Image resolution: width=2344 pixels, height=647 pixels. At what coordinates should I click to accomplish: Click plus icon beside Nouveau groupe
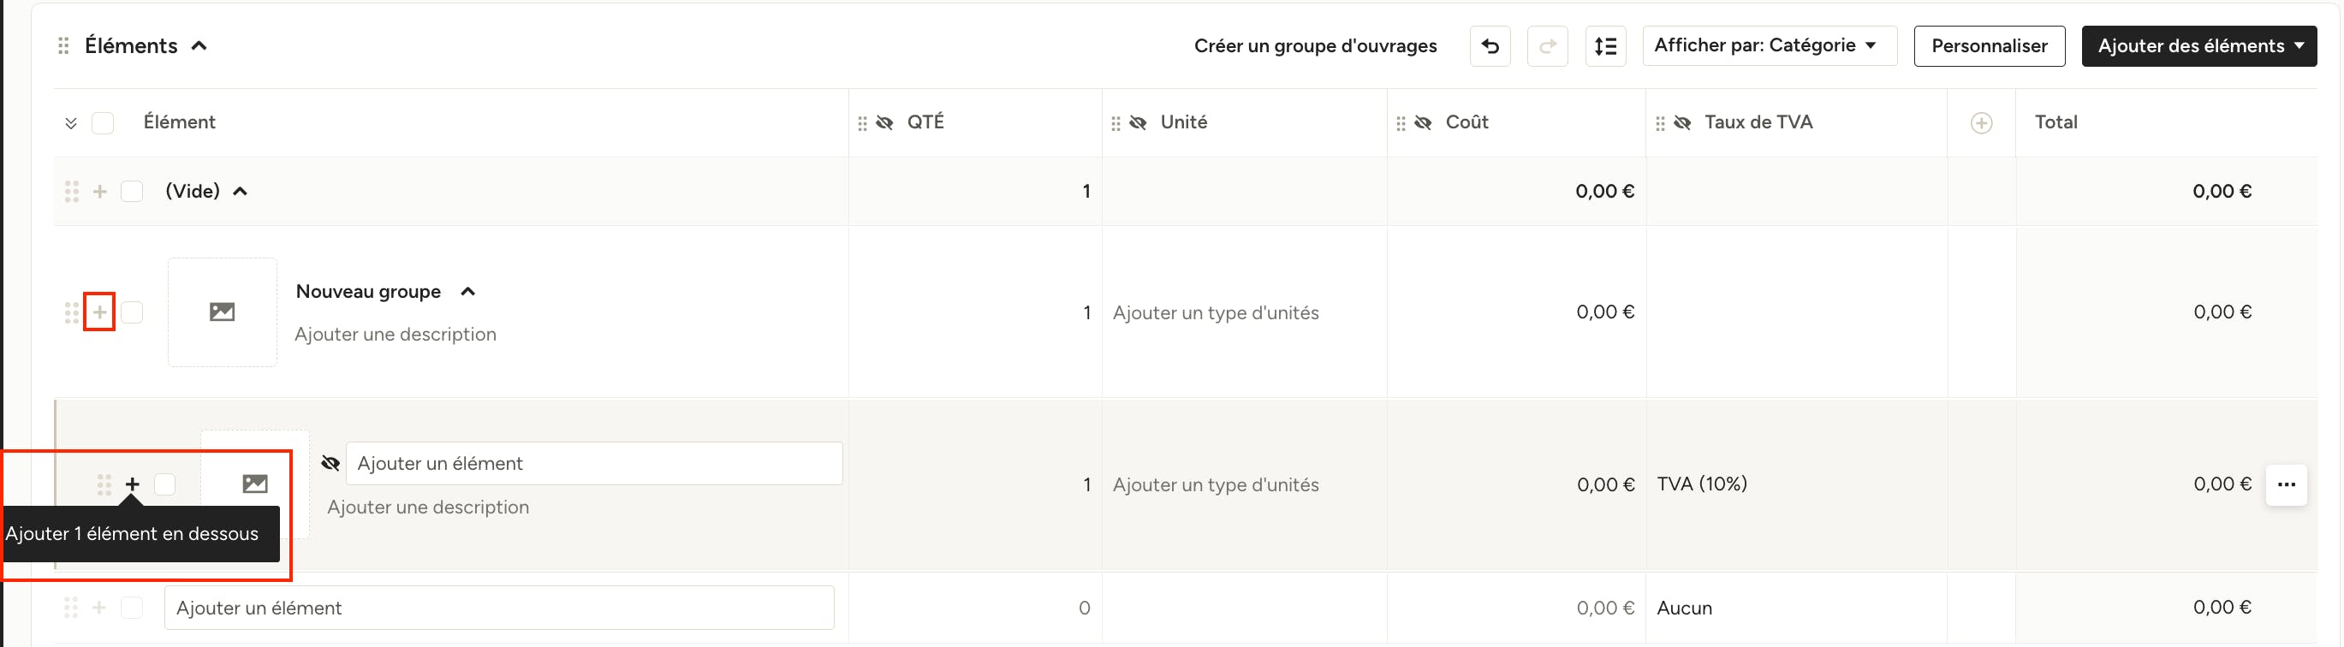point(99,312)
